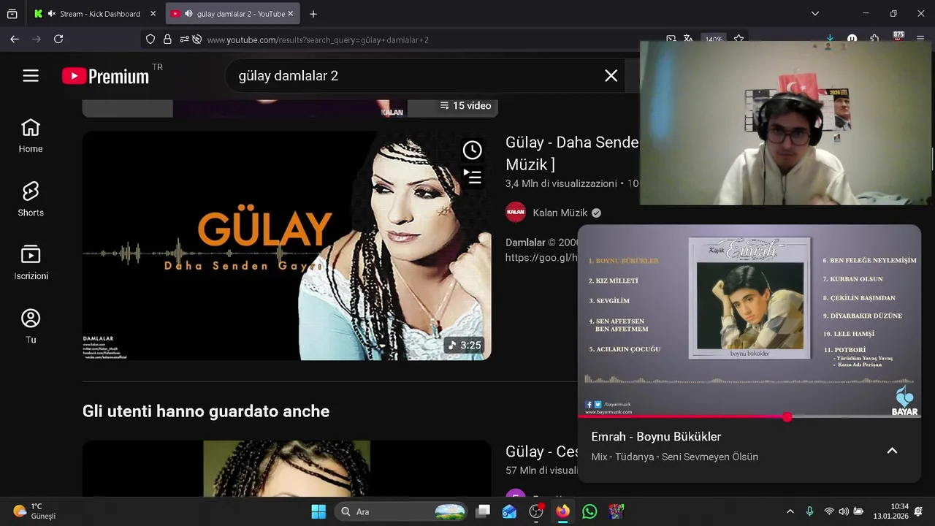The image size is (935, 526).
Task: Clear the search box with X
Action: click(x=611, y=76)
